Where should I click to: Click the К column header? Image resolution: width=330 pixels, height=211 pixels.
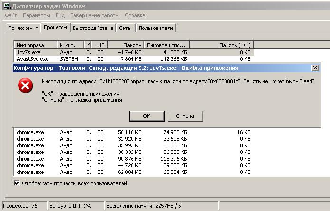[88, 45]
